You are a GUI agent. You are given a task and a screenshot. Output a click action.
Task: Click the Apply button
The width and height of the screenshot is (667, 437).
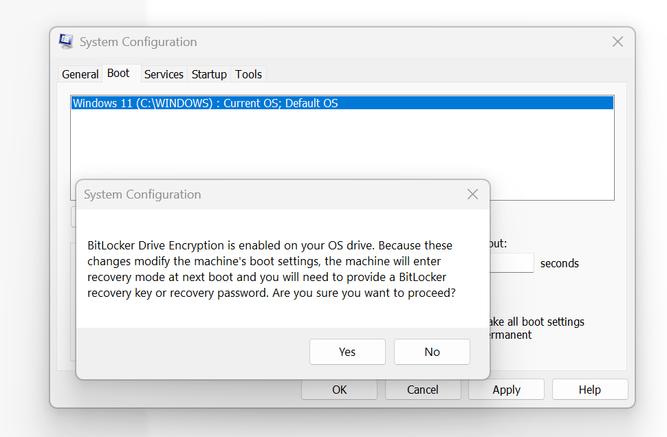pyautogui.click(x=506, y=390)
